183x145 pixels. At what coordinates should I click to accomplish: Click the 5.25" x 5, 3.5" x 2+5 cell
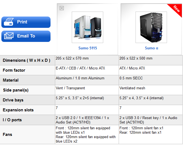(x=87, y=100)
